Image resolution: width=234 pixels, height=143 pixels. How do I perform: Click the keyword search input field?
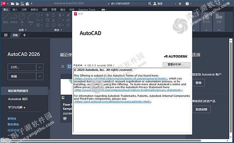point(129,4)
